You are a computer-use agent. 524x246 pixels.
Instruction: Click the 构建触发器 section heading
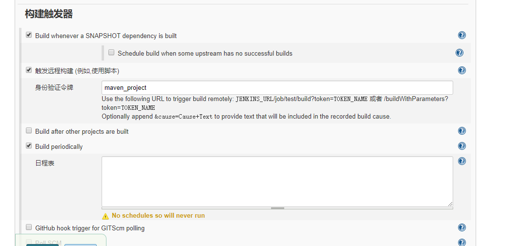49,15
